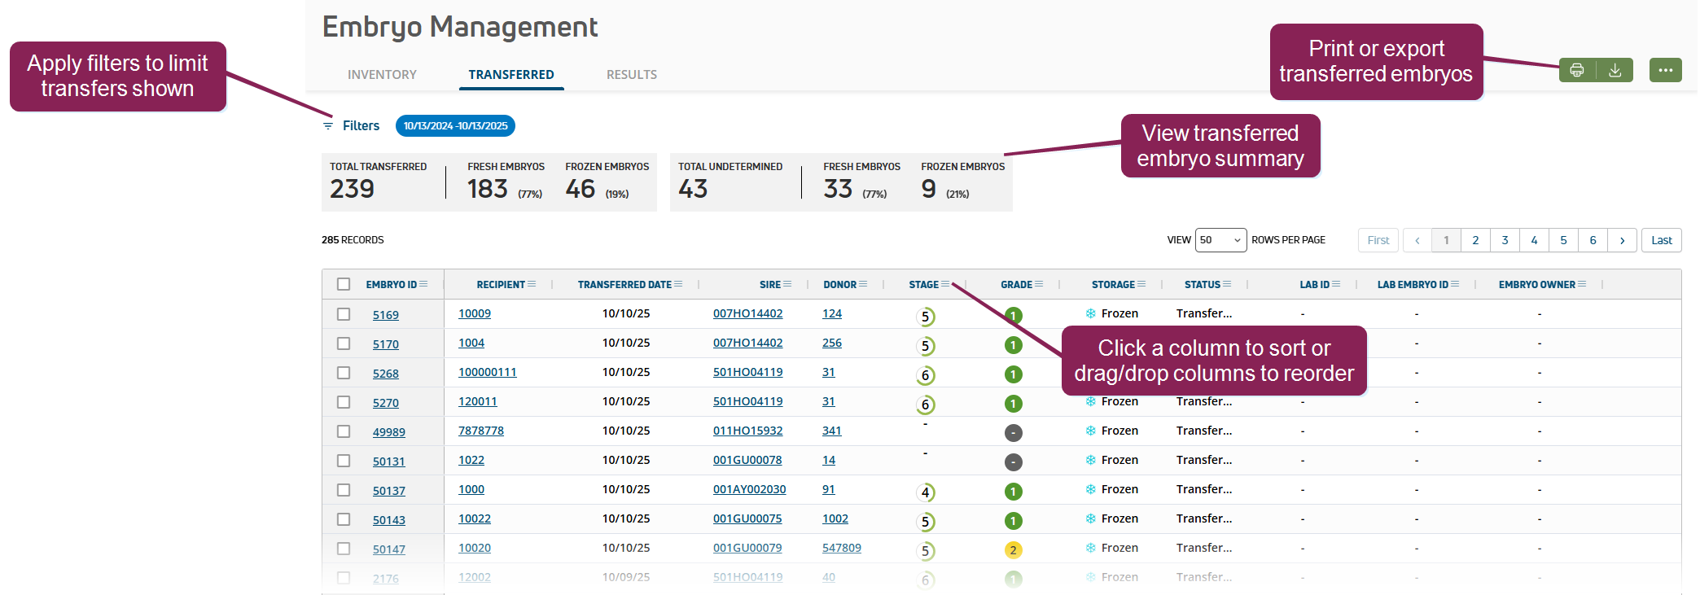Open the rows per page dropdown
This screenshot has width=1700, height=595.
[1220, 240]
